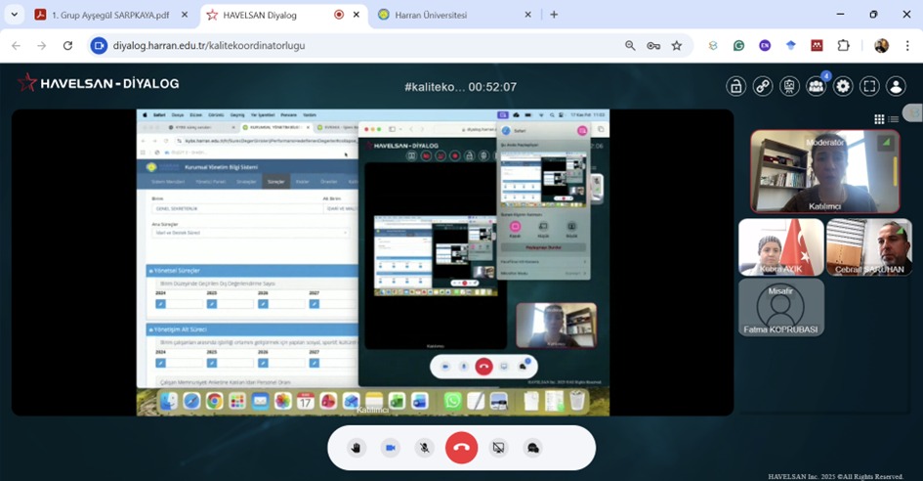Switch participants to grid view
This screenshot has width=923, height=481.
point(879,119)
